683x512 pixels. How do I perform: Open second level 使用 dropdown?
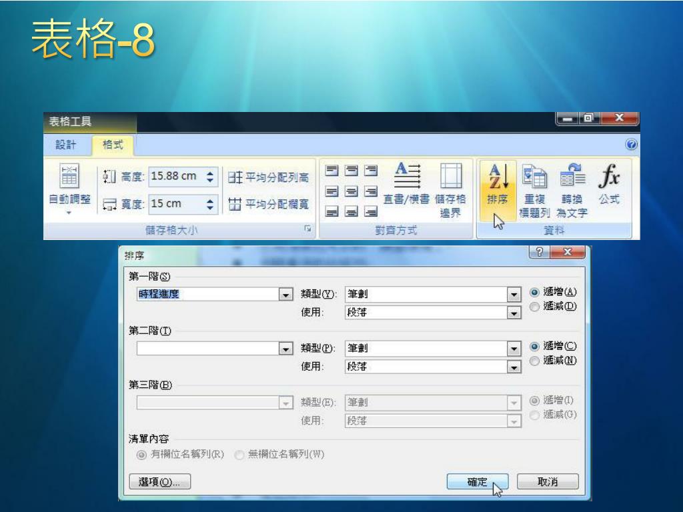pos(514,367)
